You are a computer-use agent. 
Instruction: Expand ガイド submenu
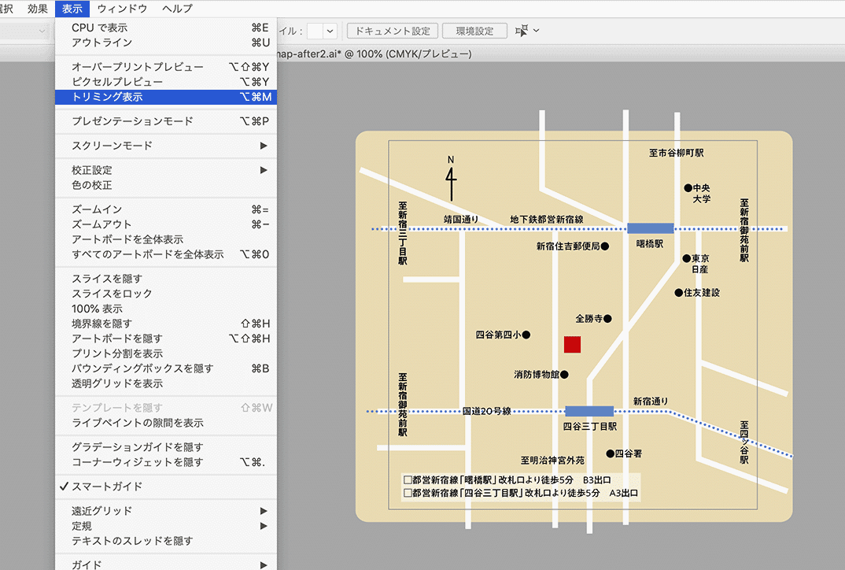point(166,564)
